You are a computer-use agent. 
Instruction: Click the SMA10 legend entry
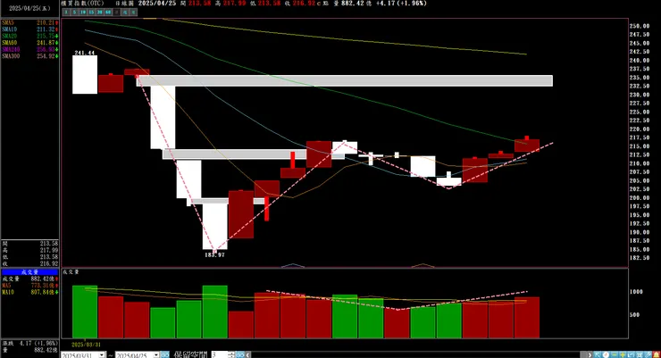point(29,29)
